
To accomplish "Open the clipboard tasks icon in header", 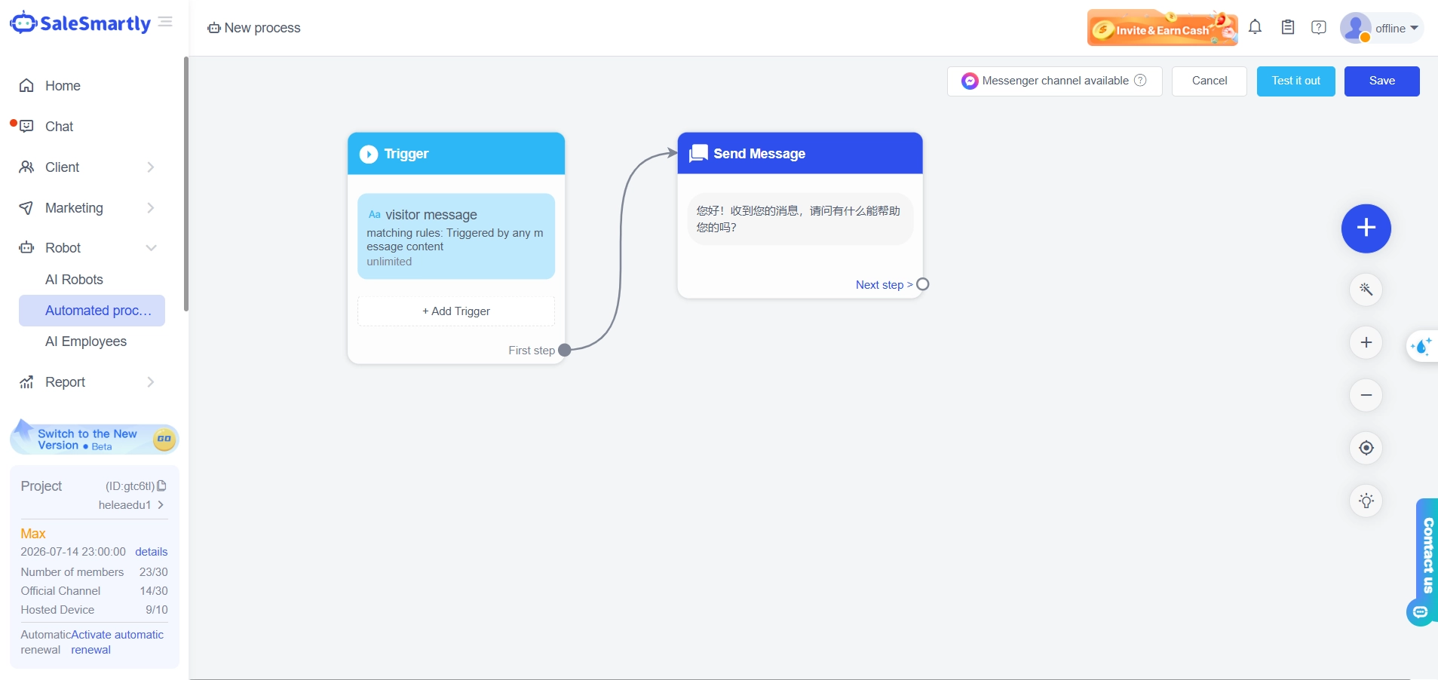I will click(x=1288, y=27).
